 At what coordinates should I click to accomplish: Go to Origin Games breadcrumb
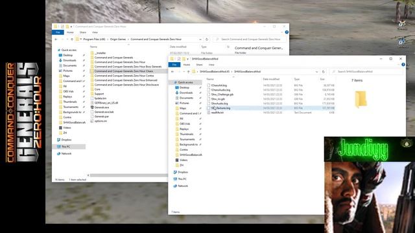[118, 39]
